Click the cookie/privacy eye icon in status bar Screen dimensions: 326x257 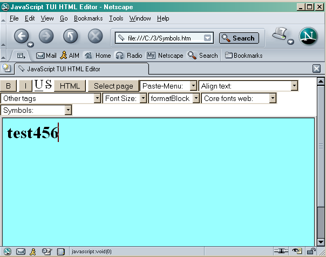297,251
